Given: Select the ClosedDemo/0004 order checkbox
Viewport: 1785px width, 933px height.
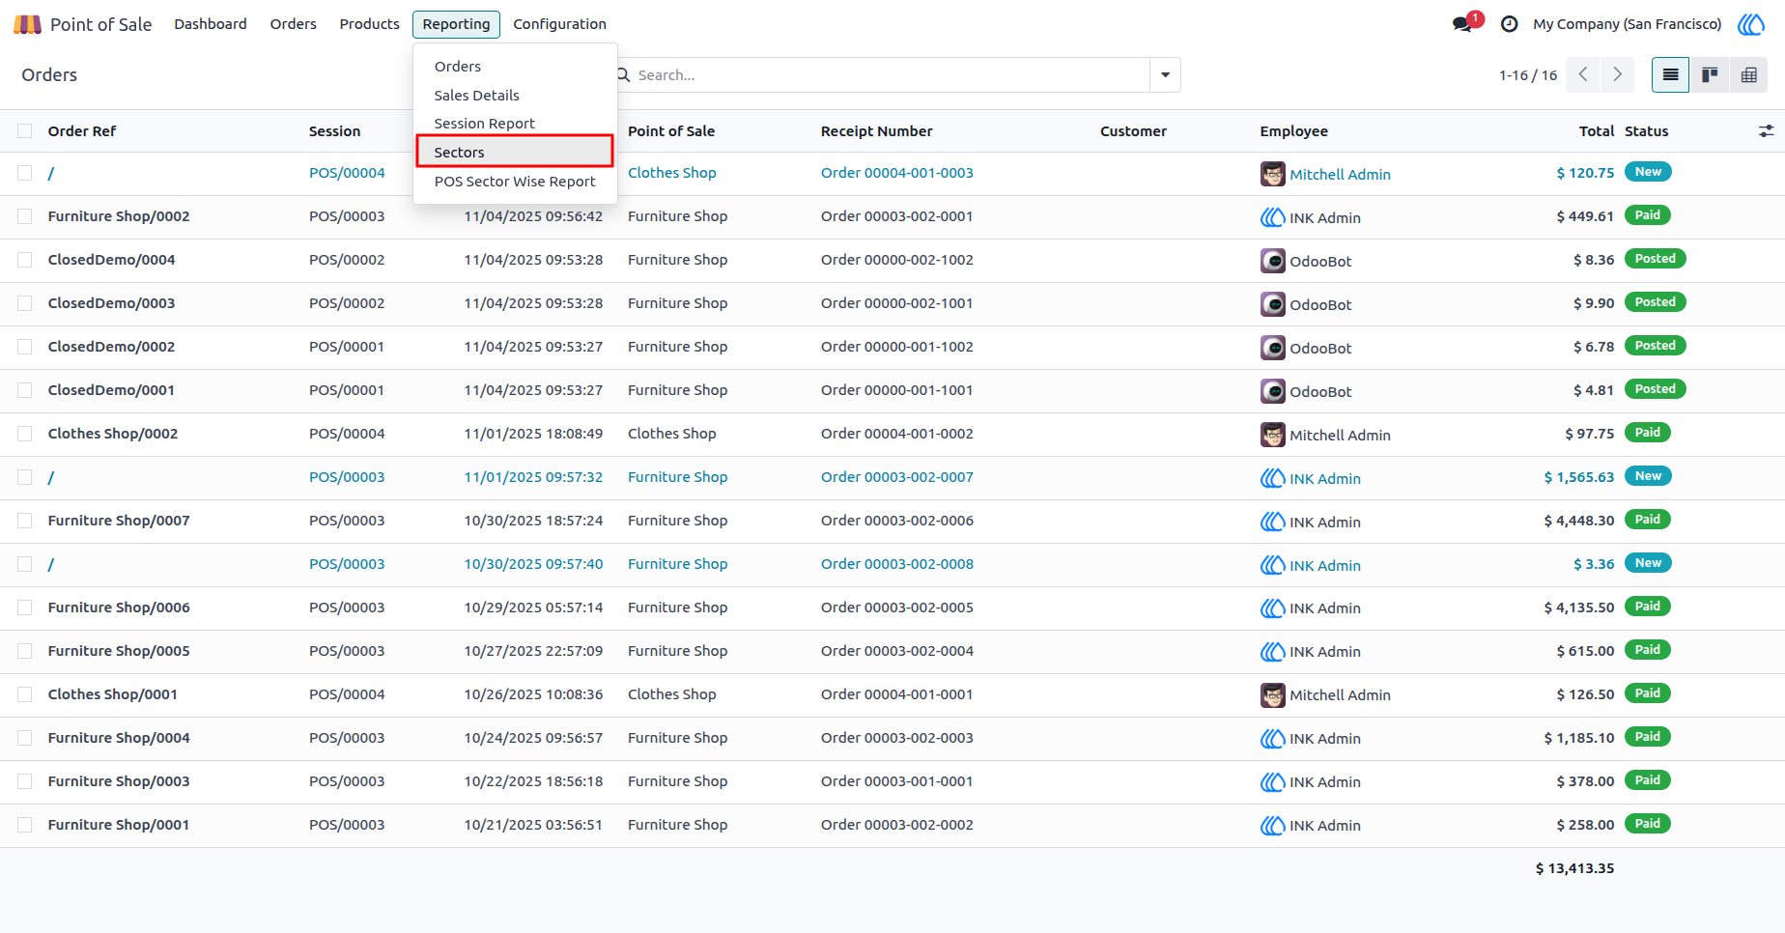Looking at the screenshot, I should [x=25, y=260].
